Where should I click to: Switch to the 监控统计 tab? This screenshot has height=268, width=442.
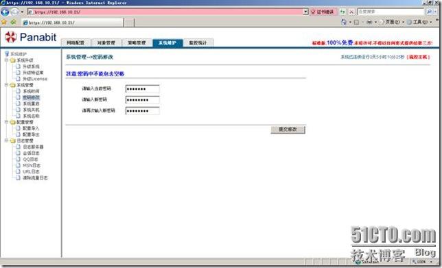click(198, 42)
